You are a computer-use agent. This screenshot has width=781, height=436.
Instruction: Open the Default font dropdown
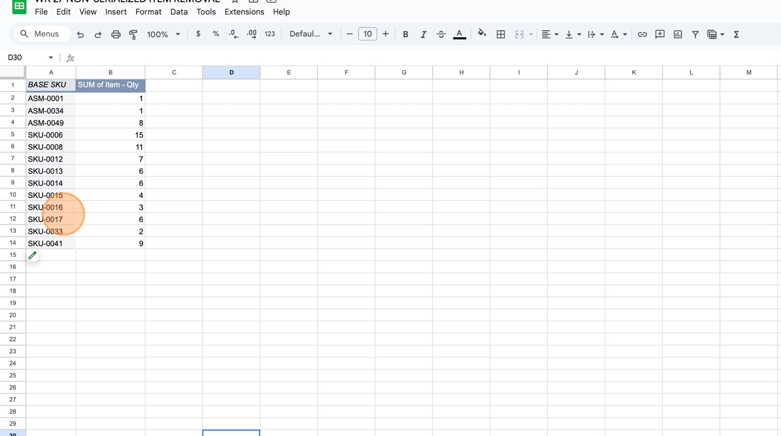pyautogui.click(x=311, y=34)
